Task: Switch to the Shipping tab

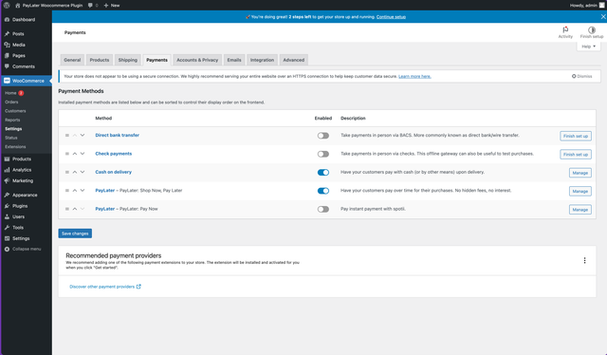Action: click(128, 60)
